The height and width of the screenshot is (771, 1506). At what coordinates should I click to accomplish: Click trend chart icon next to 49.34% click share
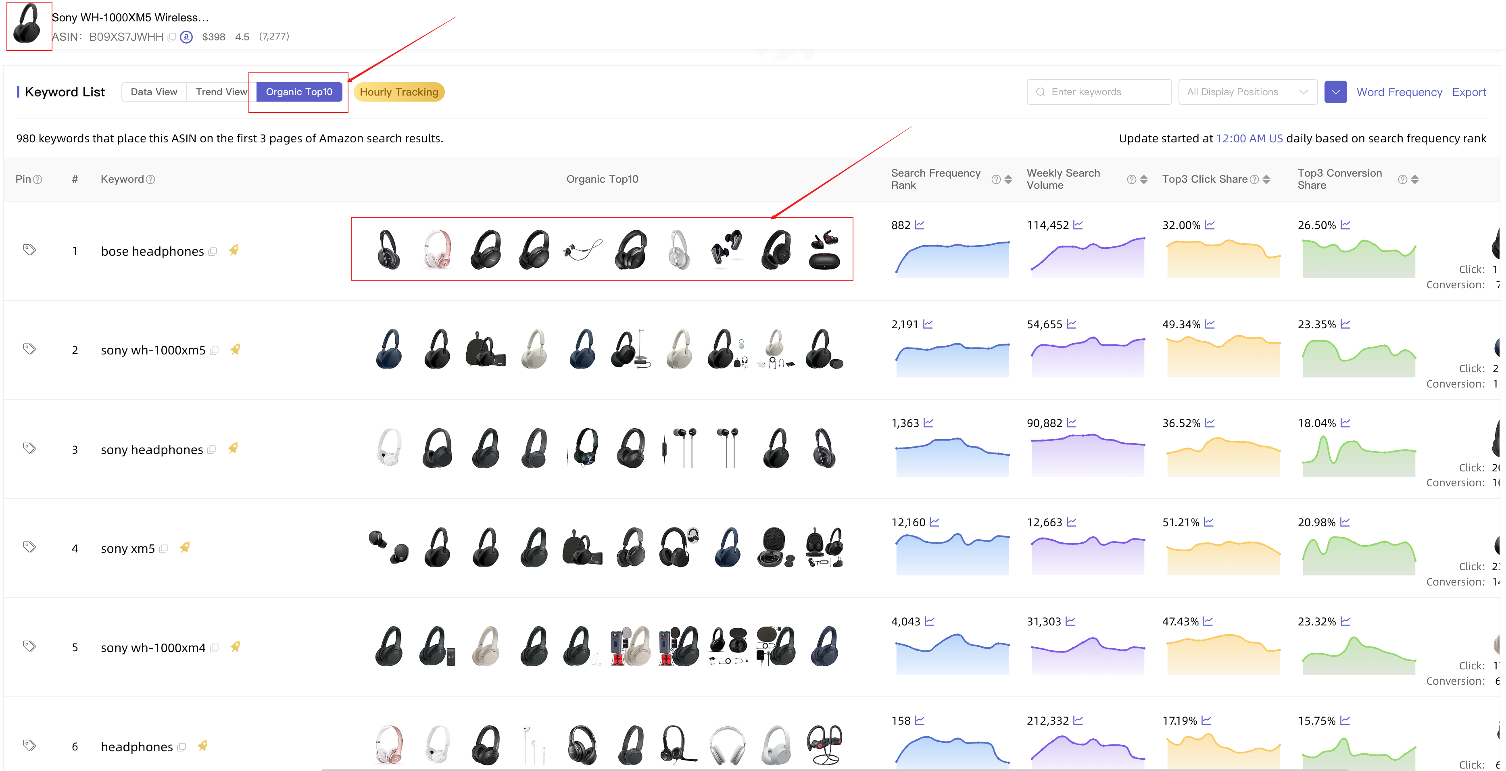point(1210,324)
